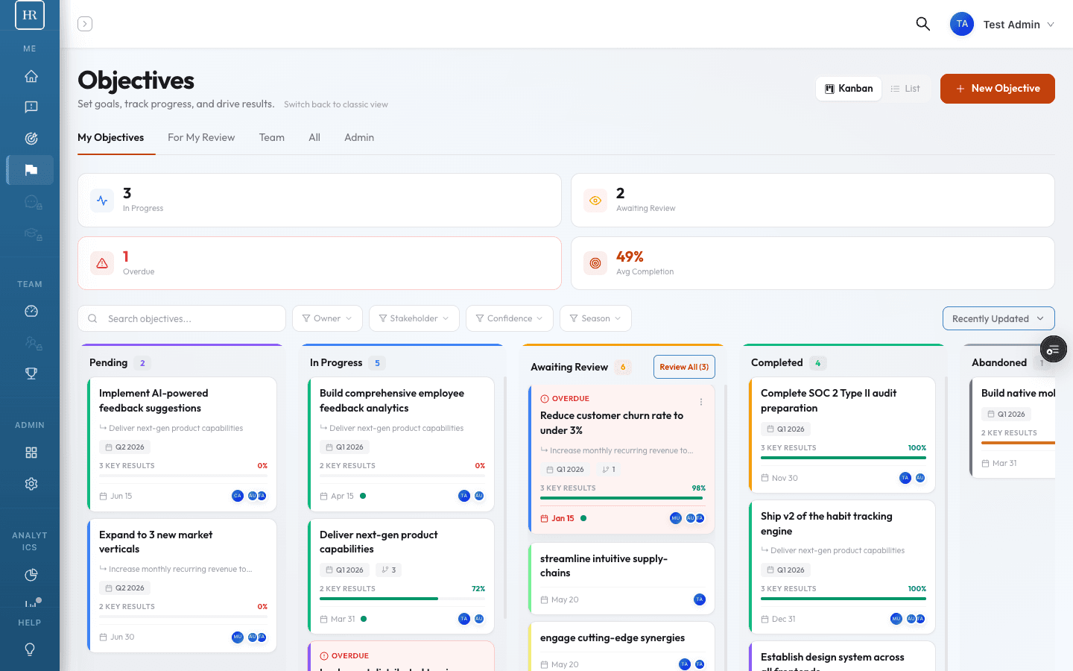Screen dimensions: 1073x671
Task: Switch the board to List view
Action: point(905,88)
